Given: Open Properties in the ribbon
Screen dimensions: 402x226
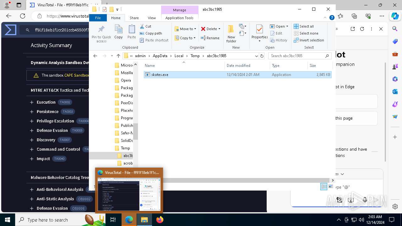Looking at the screenshot, I should (259, 34).
